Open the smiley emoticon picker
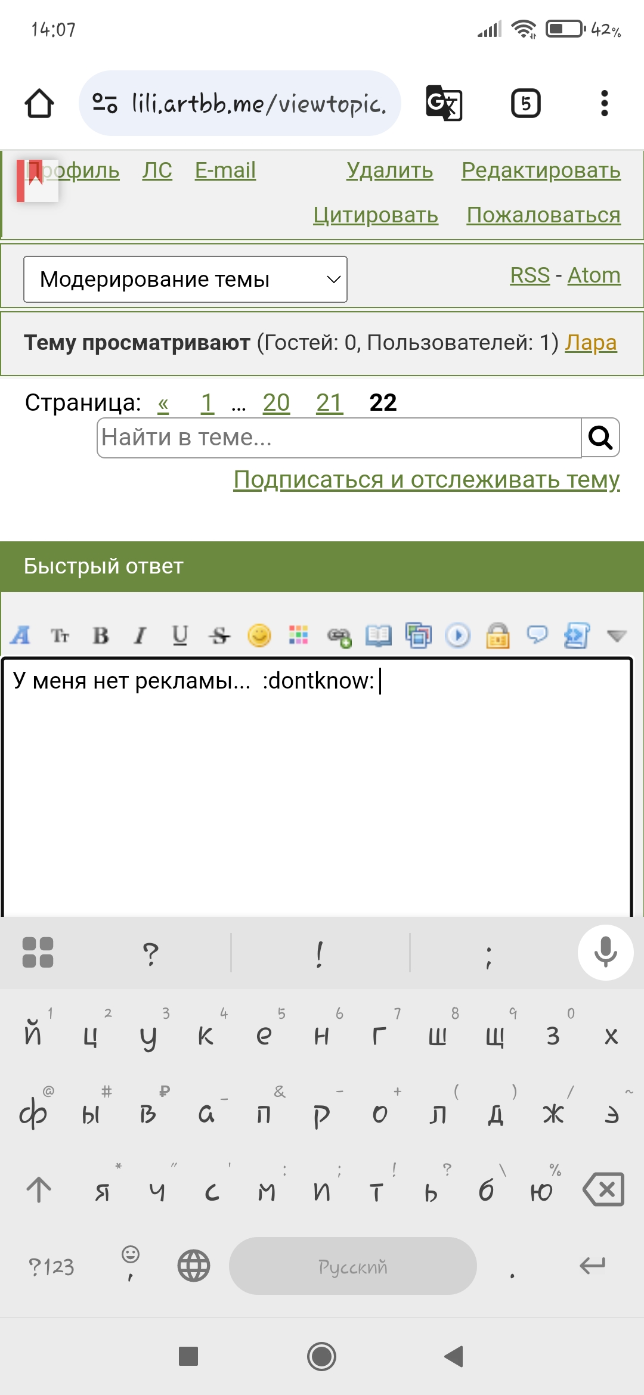Image resolution: width=644 pixels, height=1395 pixels. (x=259, y=635)
